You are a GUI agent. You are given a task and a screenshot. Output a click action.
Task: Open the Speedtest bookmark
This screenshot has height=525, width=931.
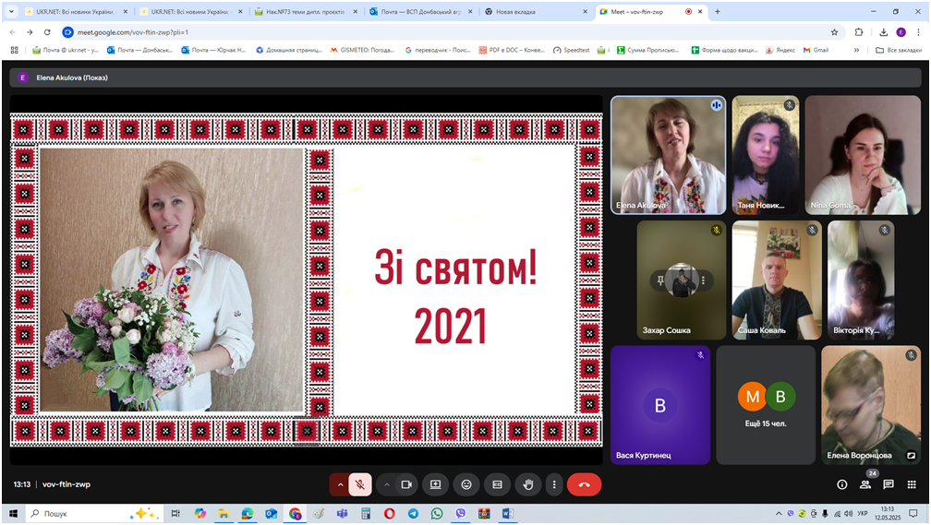point(571,51)
